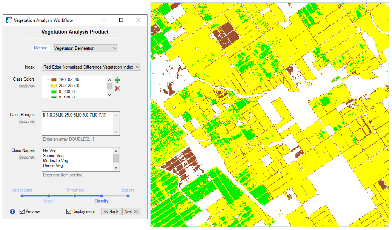Click the Mask step dot on the progress line
392x230 pixels.
coord(49,196)
